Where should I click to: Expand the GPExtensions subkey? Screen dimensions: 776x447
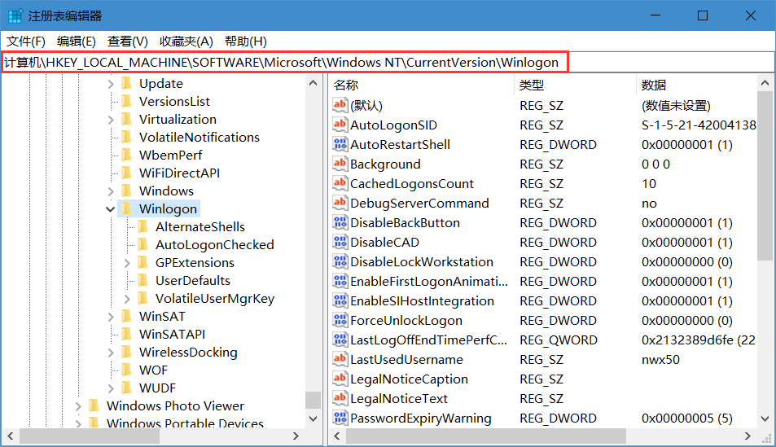coord(127,263)
